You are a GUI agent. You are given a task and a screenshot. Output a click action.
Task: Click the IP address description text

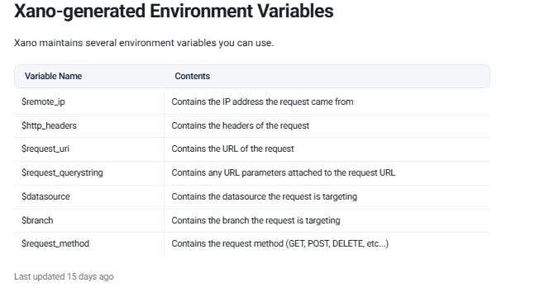pos(262,101)
